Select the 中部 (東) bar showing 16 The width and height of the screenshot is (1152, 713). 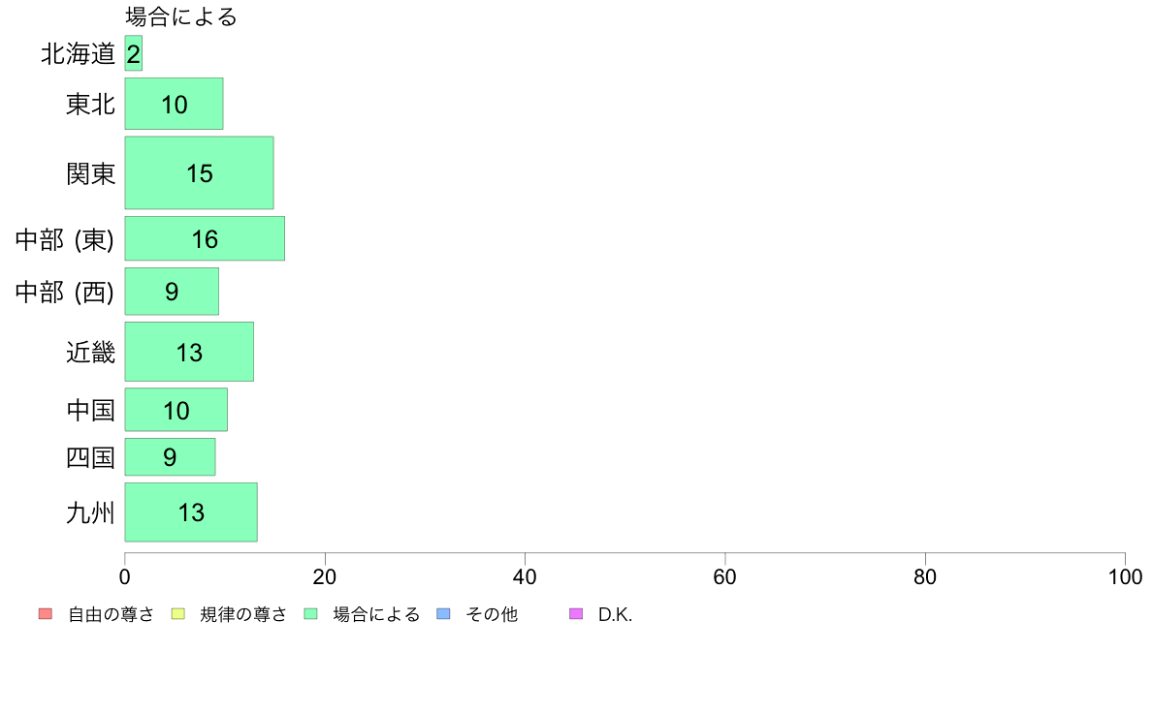point(205,238)
